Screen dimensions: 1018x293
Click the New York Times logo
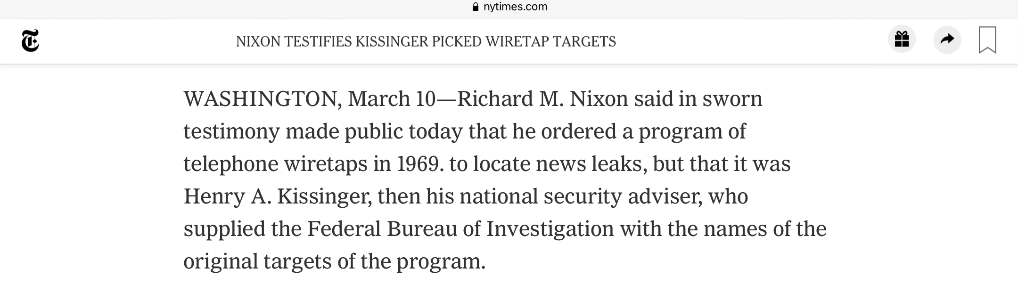30,41
